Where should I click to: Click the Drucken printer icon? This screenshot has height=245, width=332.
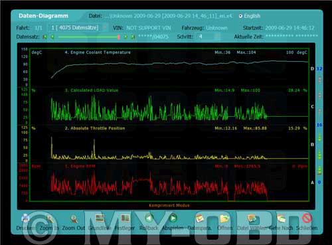[x=25, y=218]
